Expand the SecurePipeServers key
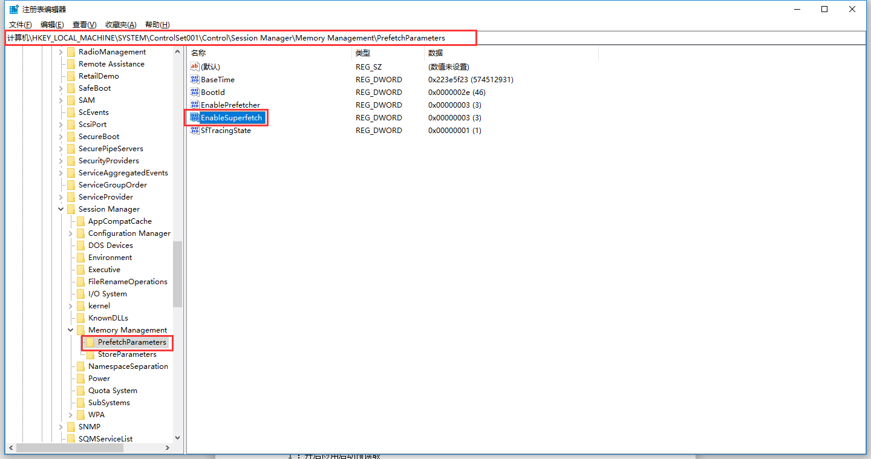 point(61,149)
